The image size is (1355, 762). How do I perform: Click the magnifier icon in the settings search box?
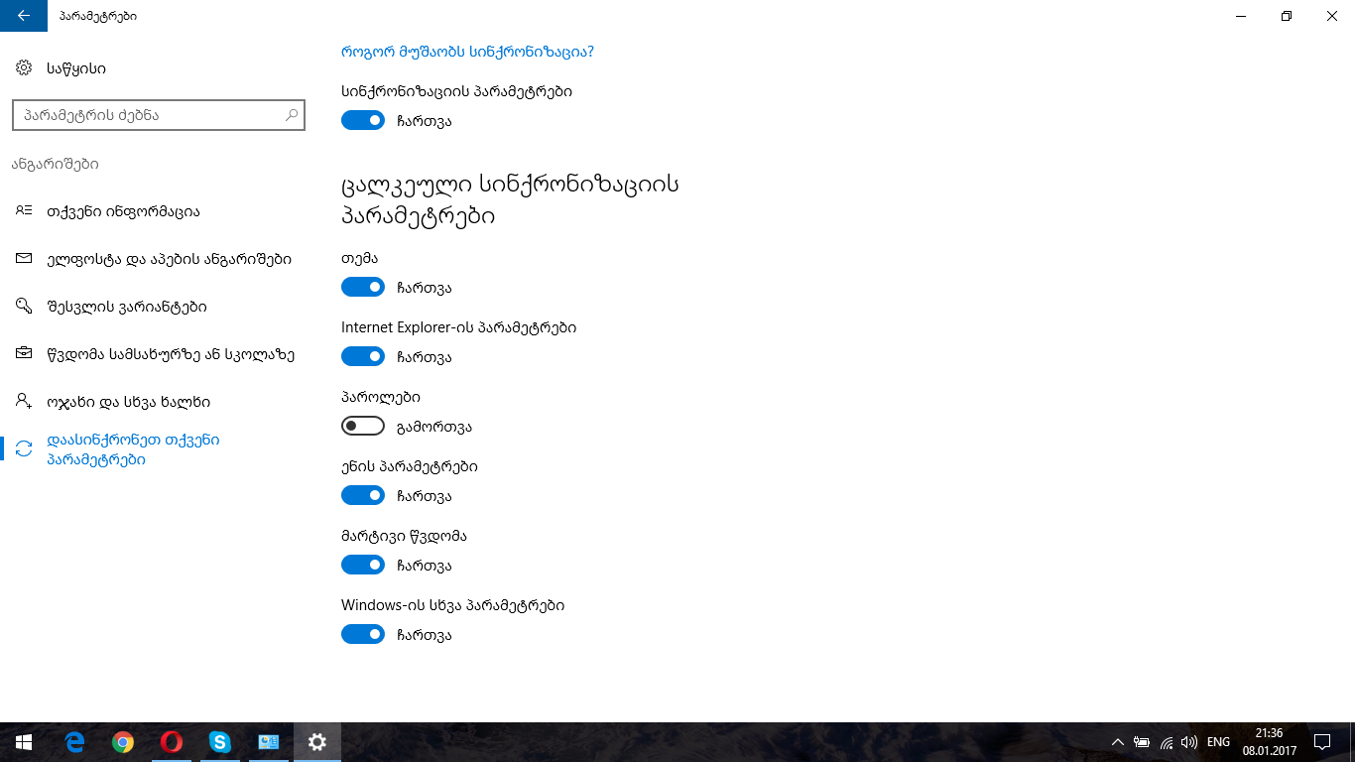point(292,115)
